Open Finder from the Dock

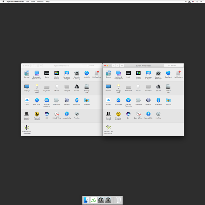pyautogui.click(x=86, y=200)
